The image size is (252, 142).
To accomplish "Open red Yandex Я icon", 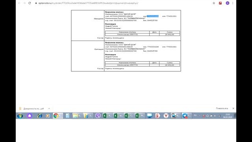I will coord(157,116).
